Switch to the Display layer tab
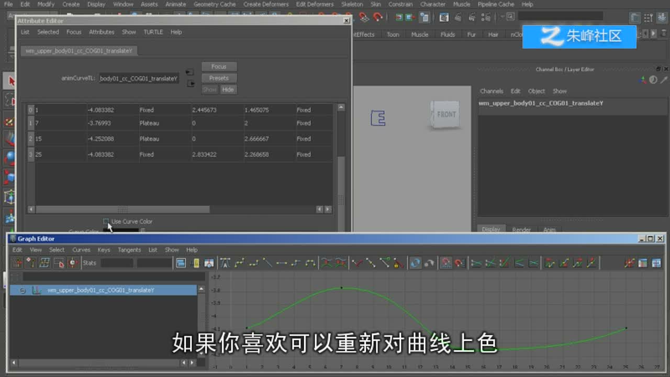This screenshot has width=670, height=377. [491, 229]
